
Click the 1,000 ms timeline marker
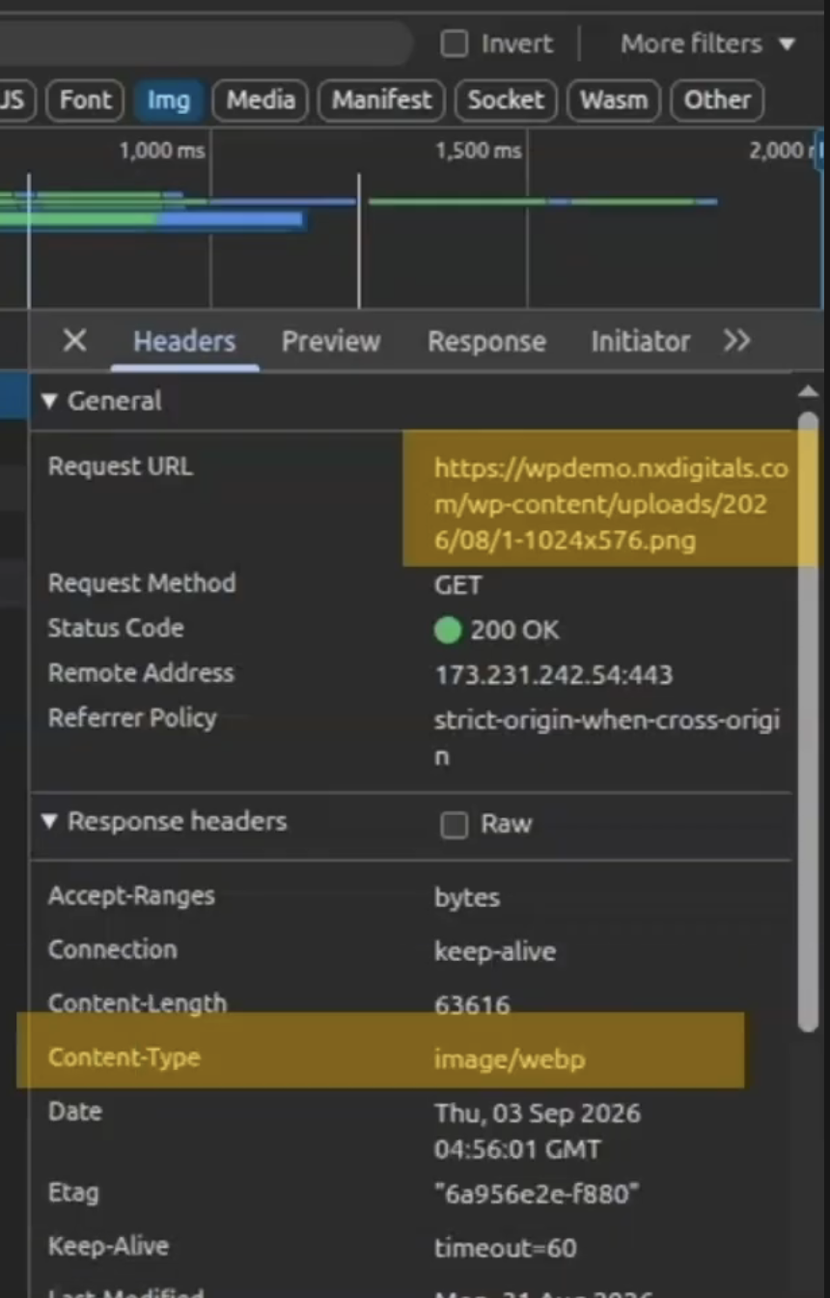coord(161,151)
